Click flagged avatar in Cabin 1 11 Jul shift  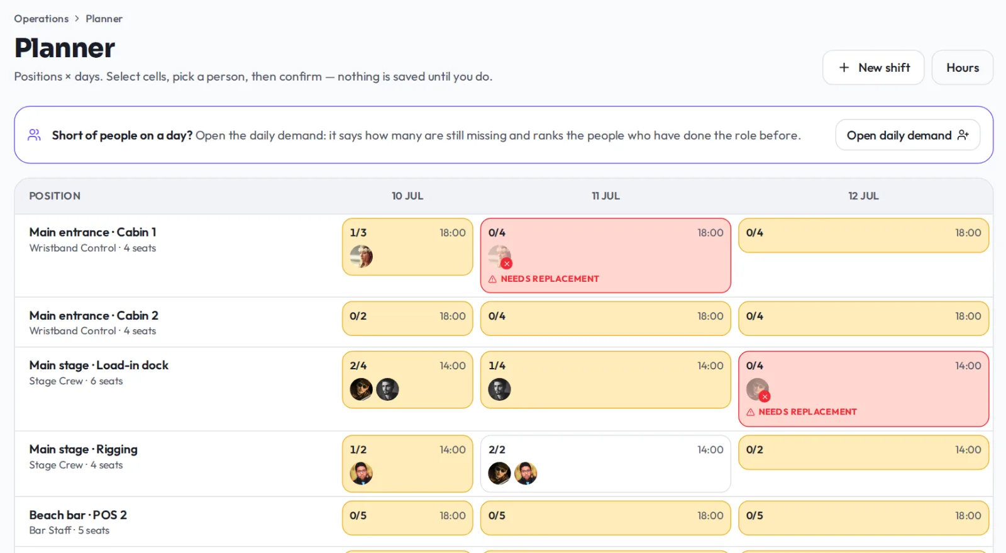click(500, 256)
